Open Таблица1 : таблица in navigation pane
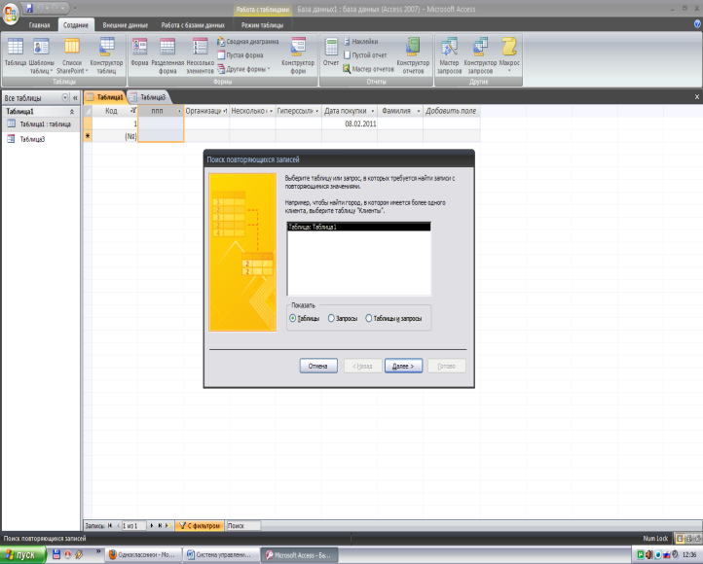Screen dimensions: 703x564 (x=40, y=124)
